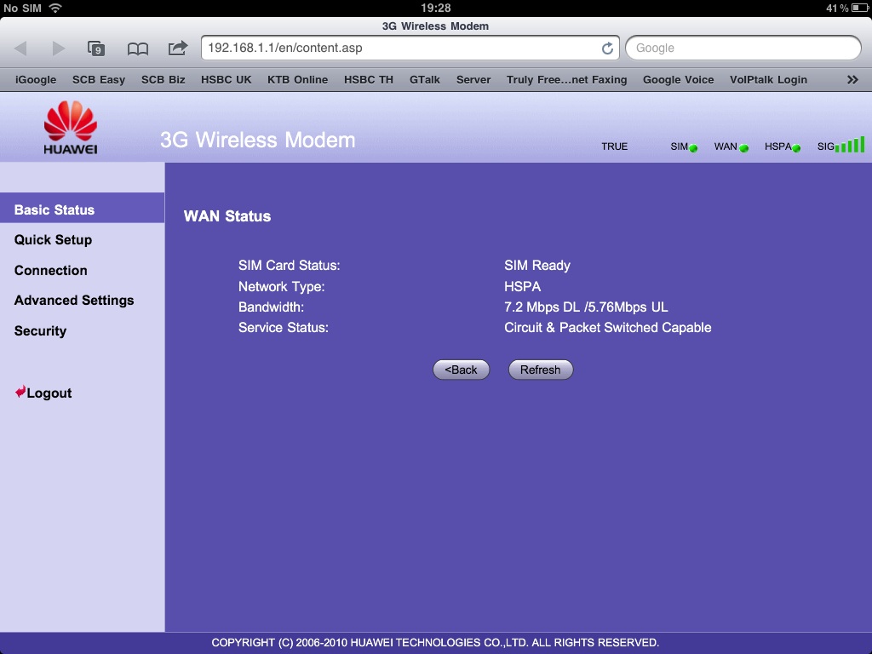Click the SIM green status indicator
The height and width of the screenshot is (654, 872).
(x=693, y=148)
